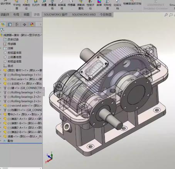
Task: Open the SOLIDWORKS 插件 add-ins tab
Action: [56, 14]
